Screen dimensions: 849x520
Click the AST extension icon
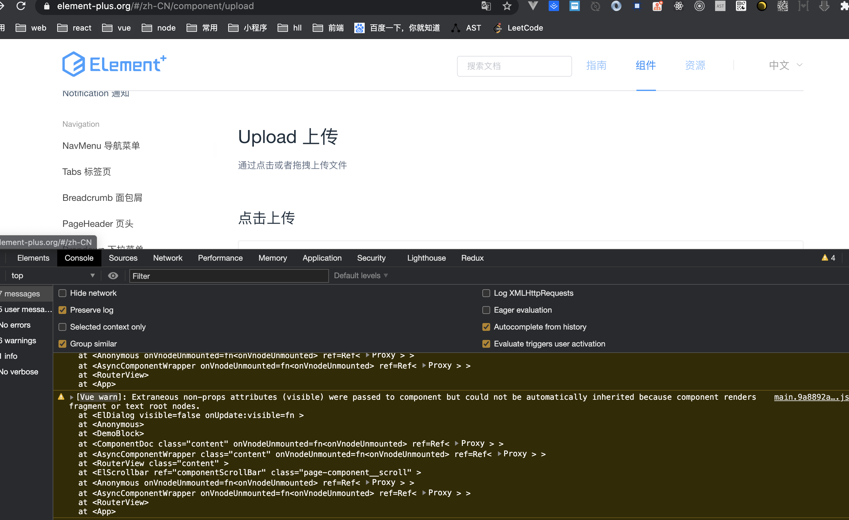[x=720, y=6]
